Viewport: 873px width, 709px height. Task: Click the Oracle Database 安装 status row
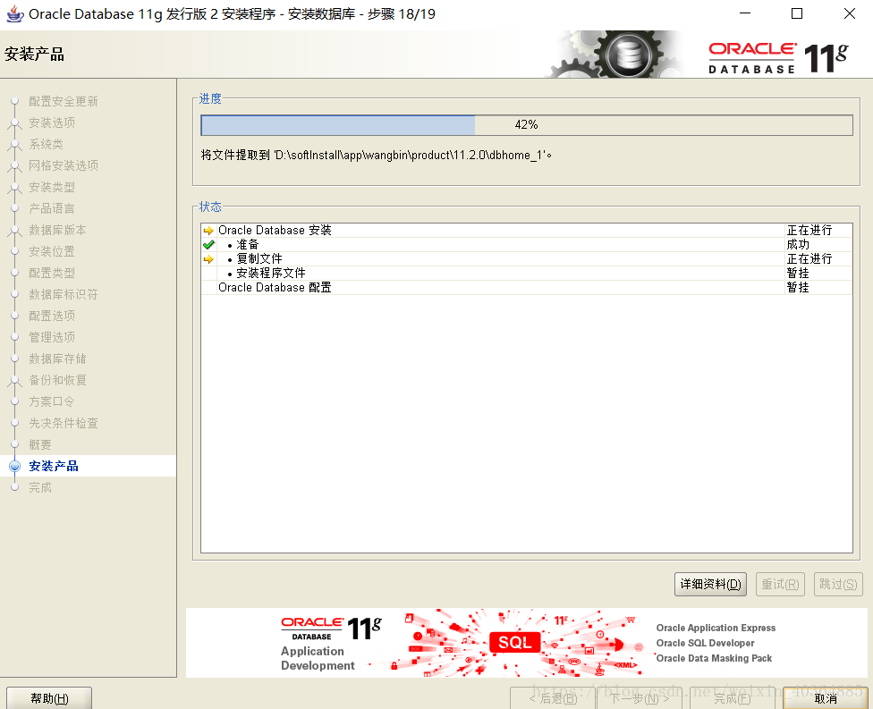526,230
